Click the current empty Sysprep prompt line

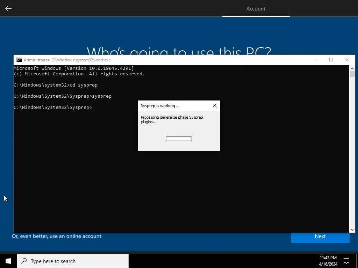pyautogui.click(x=53, y=107)
